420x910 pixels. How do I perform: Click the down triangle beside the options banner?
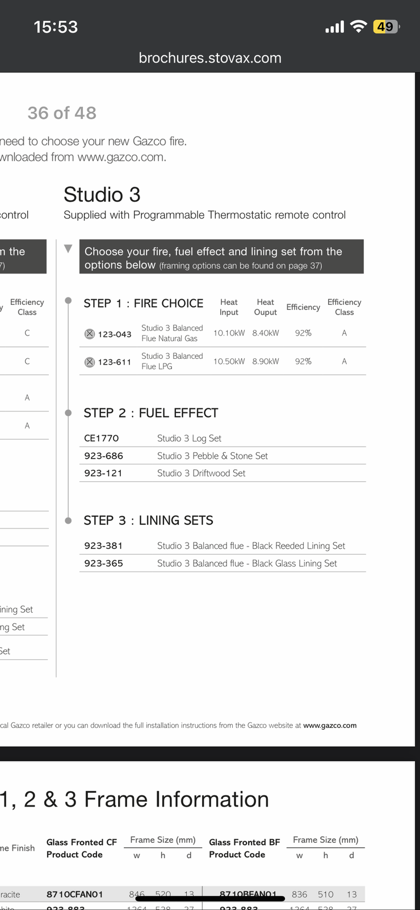point(68,249)
